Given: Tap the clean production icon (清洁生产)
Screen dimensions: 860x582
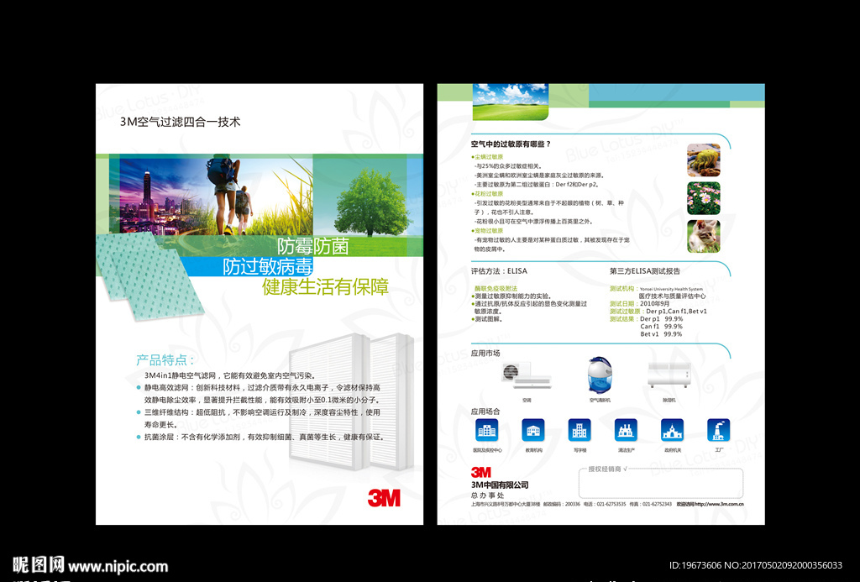Looking at the screenshot, I should pyautogui.click(x=626, y=430).
